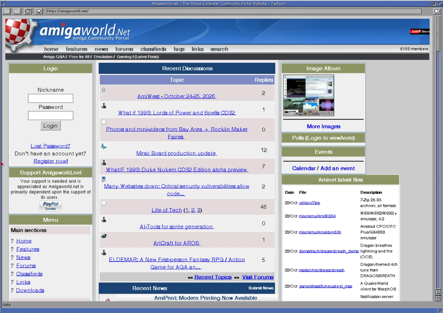Image resolution: width=443 pixels, height=313 pixels.
Task: Open the Visit Forums link
Action: (258, 277)
